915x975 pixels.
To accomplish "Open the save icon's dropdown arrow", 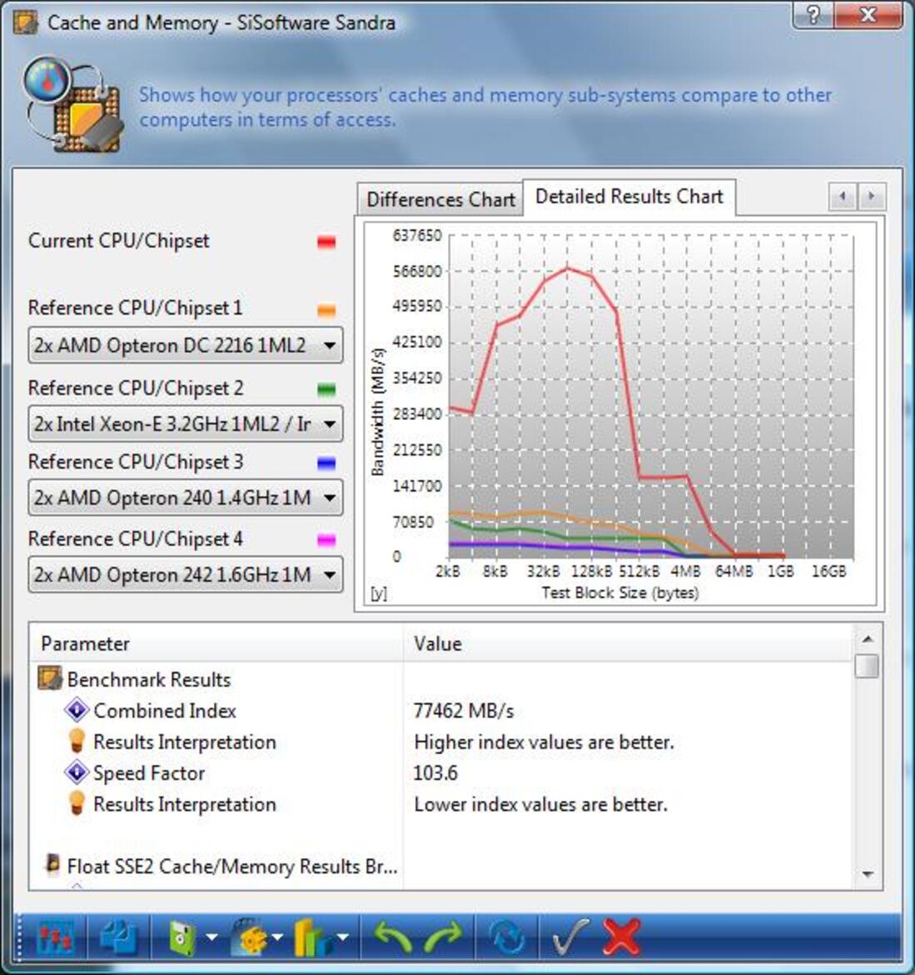I will click(x=211, y=937).
